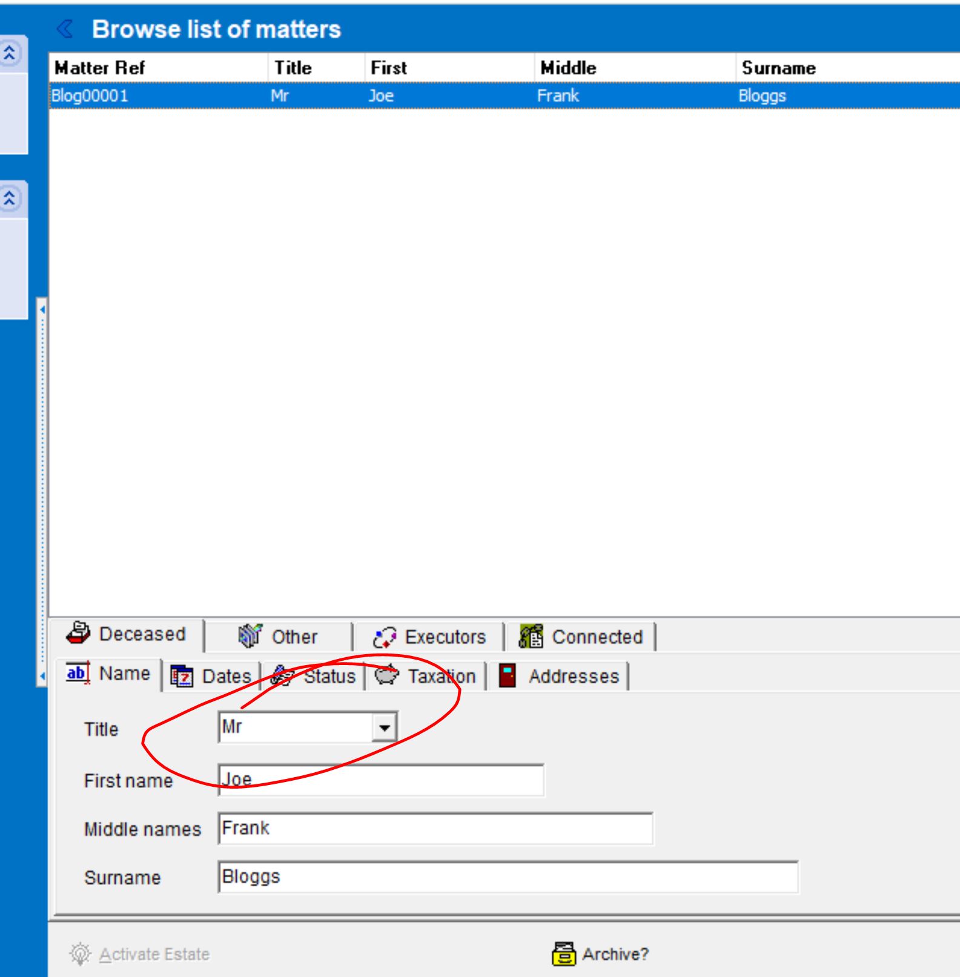Collapse the upper sidebar panel chevron
Screen dimensions: 960x977
(10, 53)
